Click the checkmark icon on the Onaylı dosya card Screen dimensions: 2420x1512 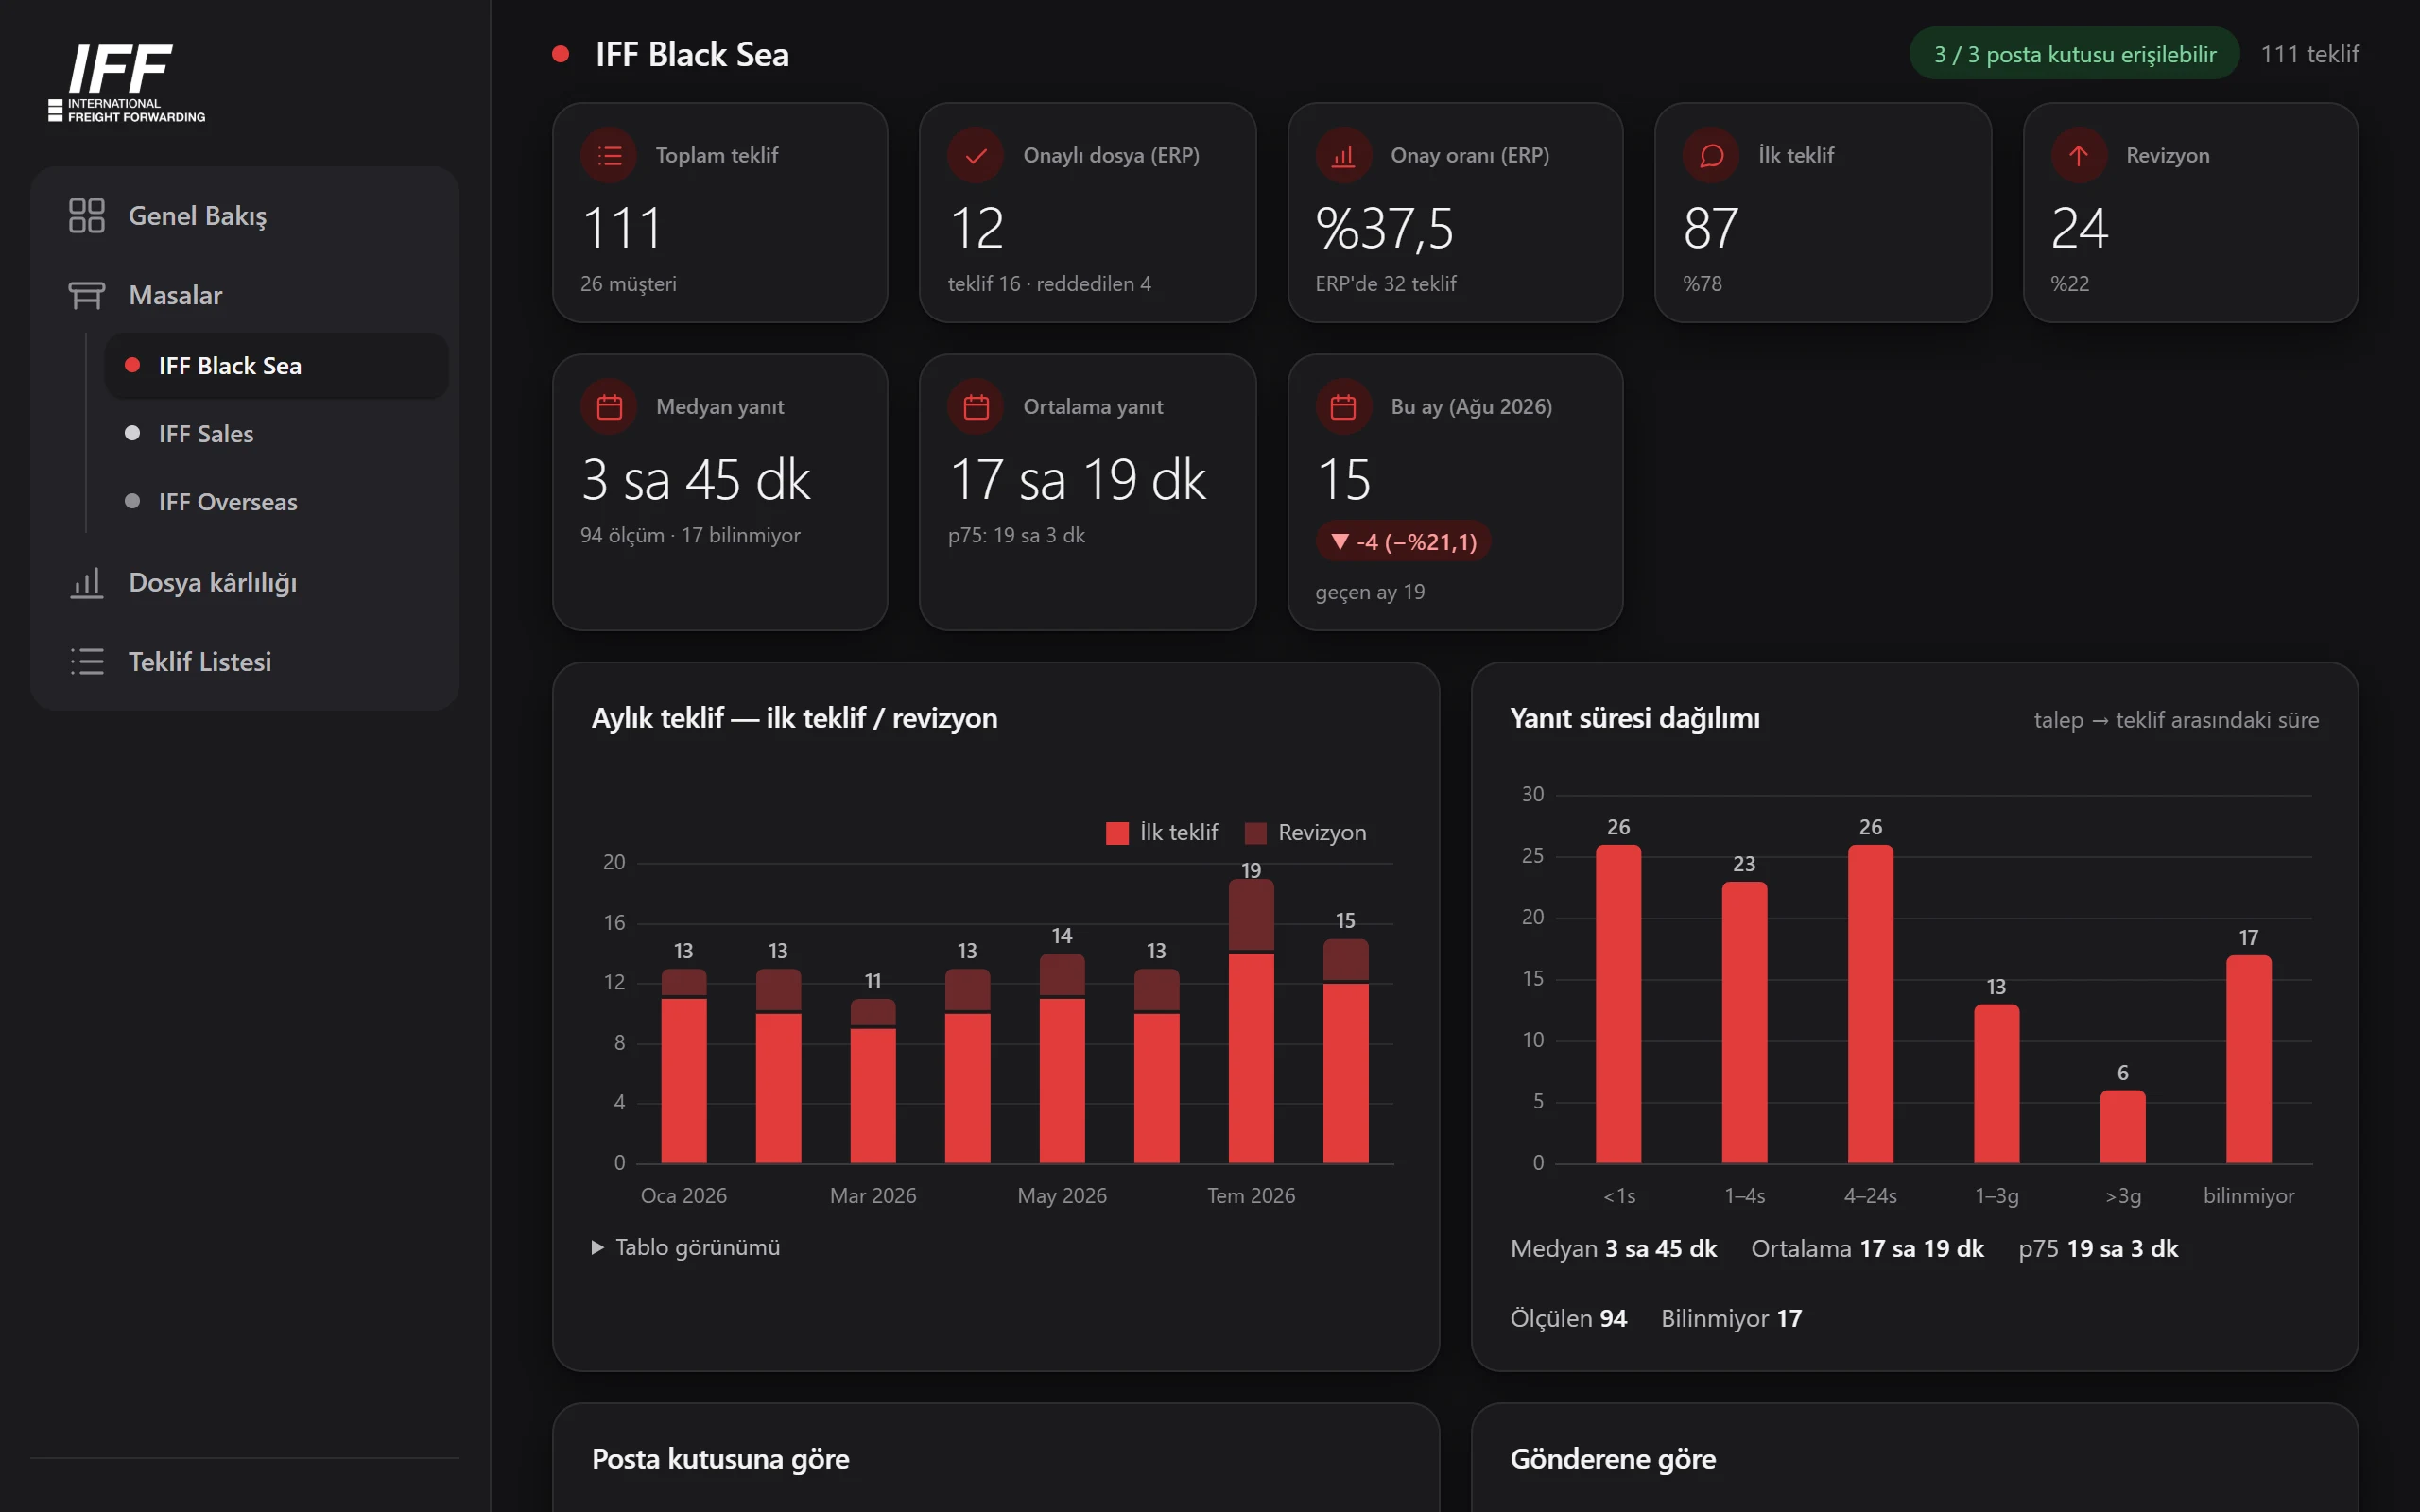[976, 155]
